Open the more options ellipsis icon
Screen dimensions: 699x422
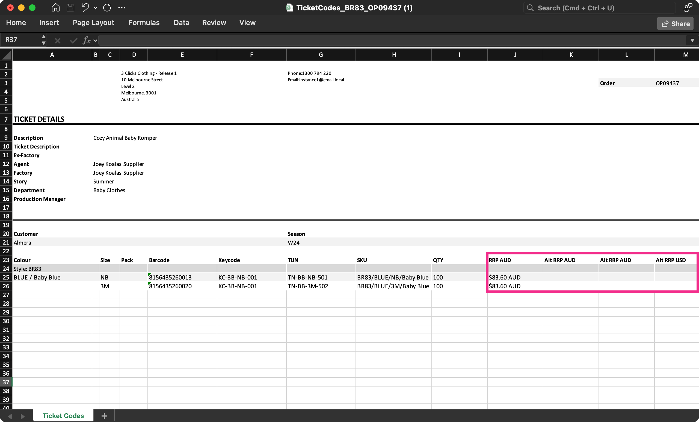[122, 8]
